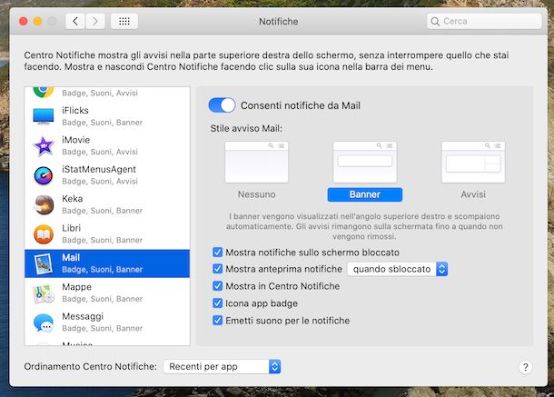Select the Avvisi alert style label

(473, 194)
